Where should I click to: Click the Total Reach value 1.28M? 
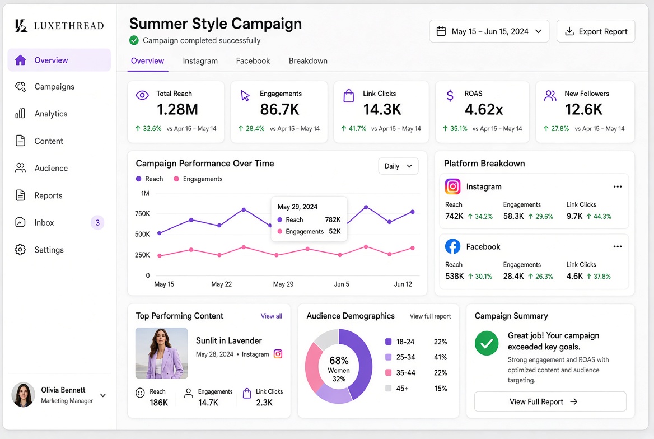pos(177,109)
